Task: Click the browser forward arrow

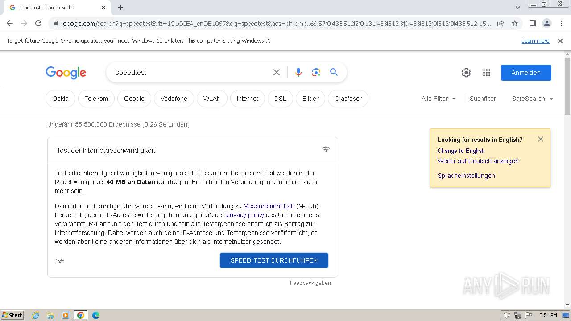Action: tap(24, 23)
